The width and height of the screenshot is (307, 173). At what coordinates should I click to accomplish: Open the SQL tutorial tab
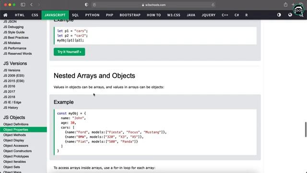coord(75,15)
